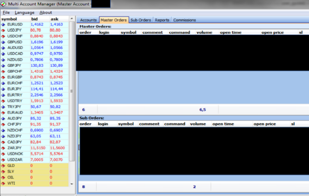This screenshot has width=309, height=196.
Task: Click the SLV symbol row name
Action: [x=11, y=171]
